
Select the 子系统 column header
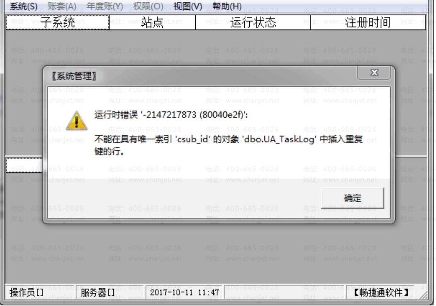click(x=58, y=22)
